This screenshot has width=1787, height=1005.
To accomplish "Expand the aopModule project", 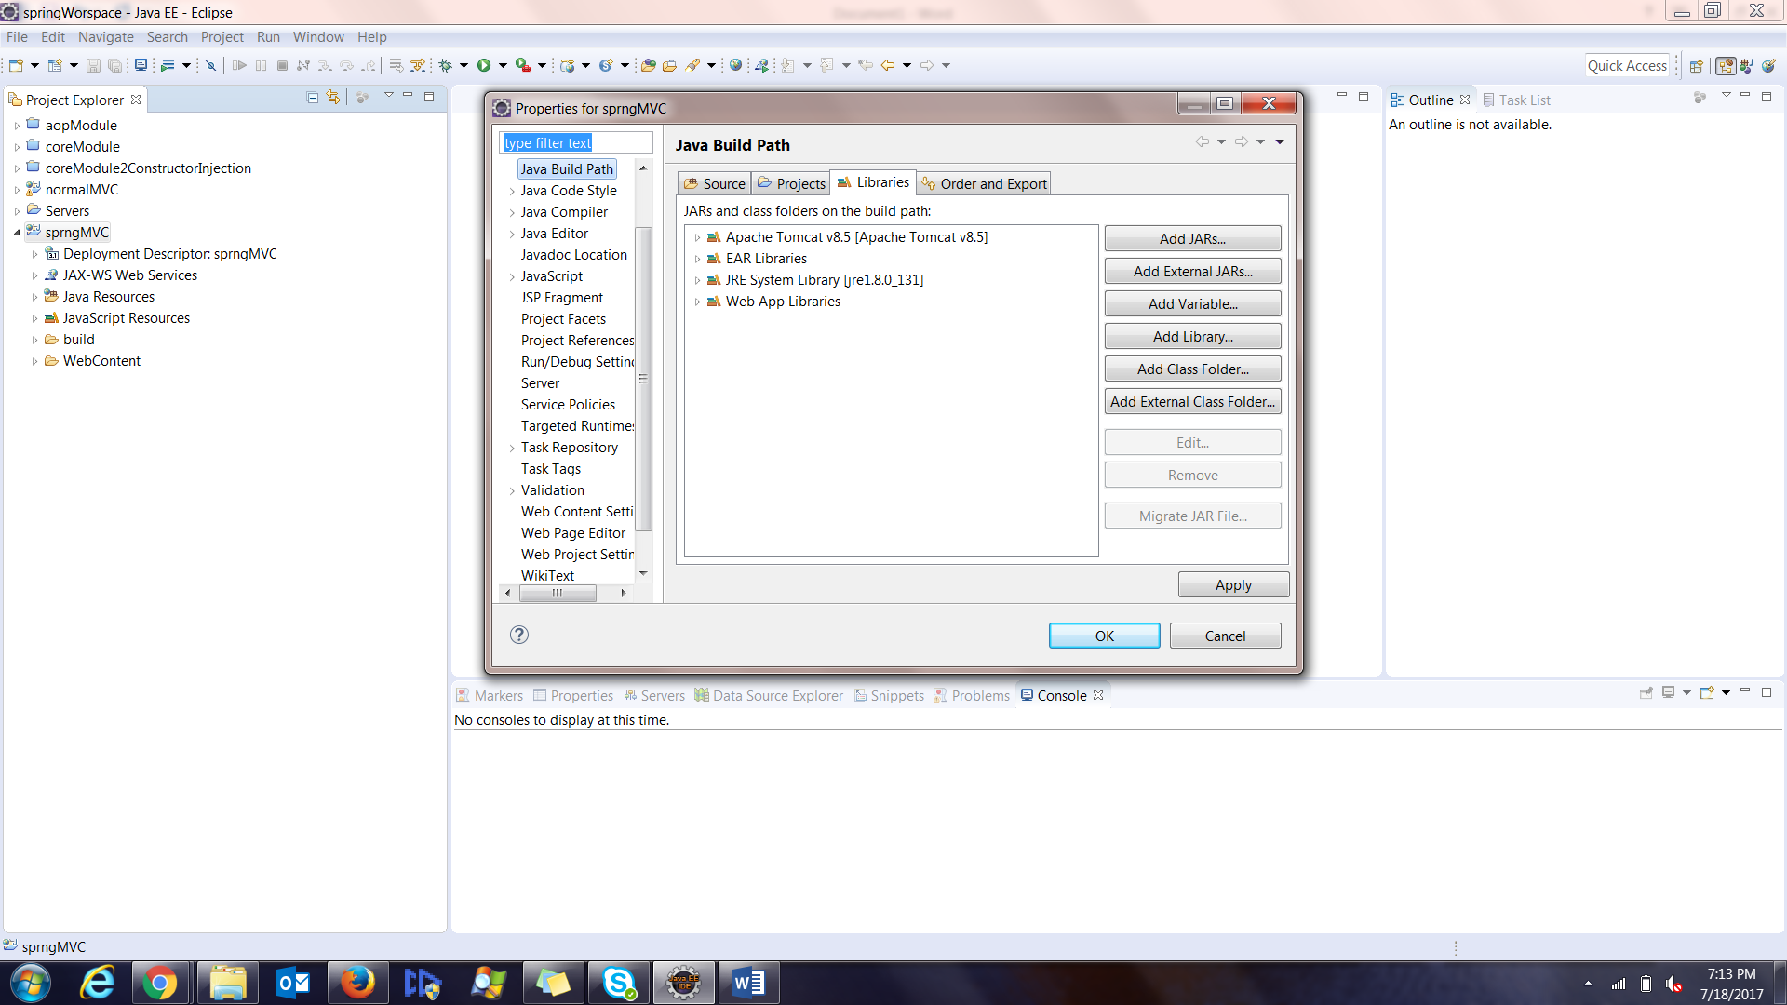I will [x=17, y=126].
